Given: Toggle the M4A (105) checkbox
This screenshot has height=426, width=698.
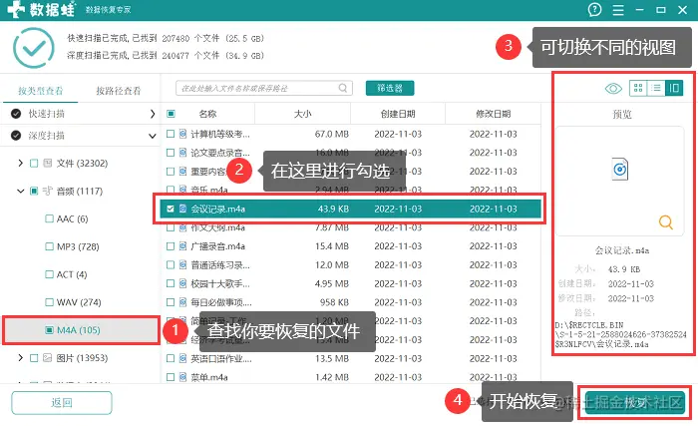Looking at the screenshot, I should coord(49,330).
